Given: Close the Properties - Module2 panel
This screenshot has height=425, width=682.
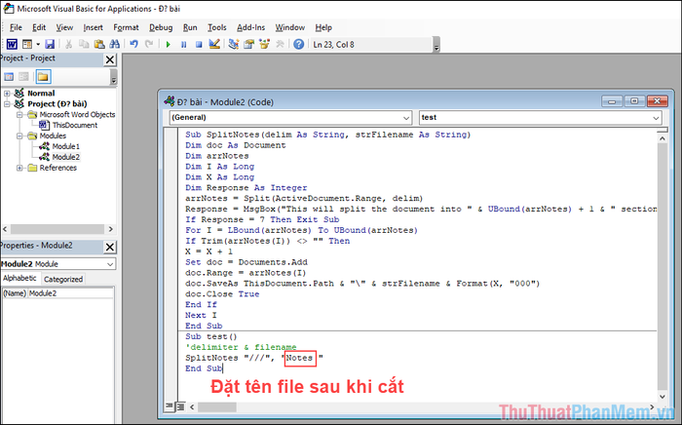Looking at the screenshot, I should [110, 247].
